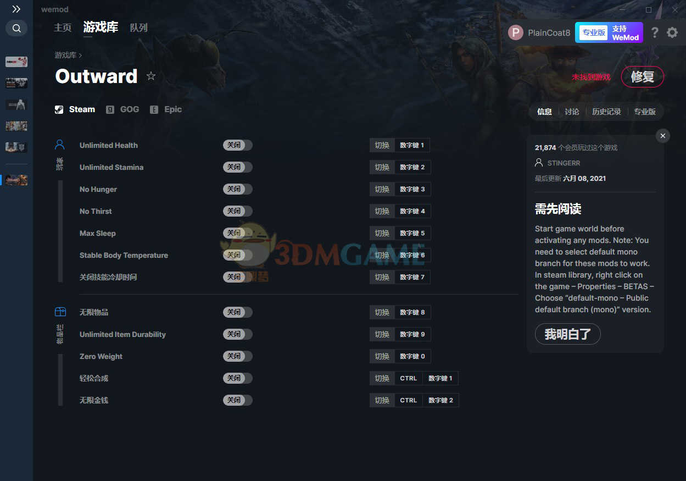Screen dimensions: 686x481
Task: Click the author icon beside STINGERR
Action: click(x=539, y=163)
